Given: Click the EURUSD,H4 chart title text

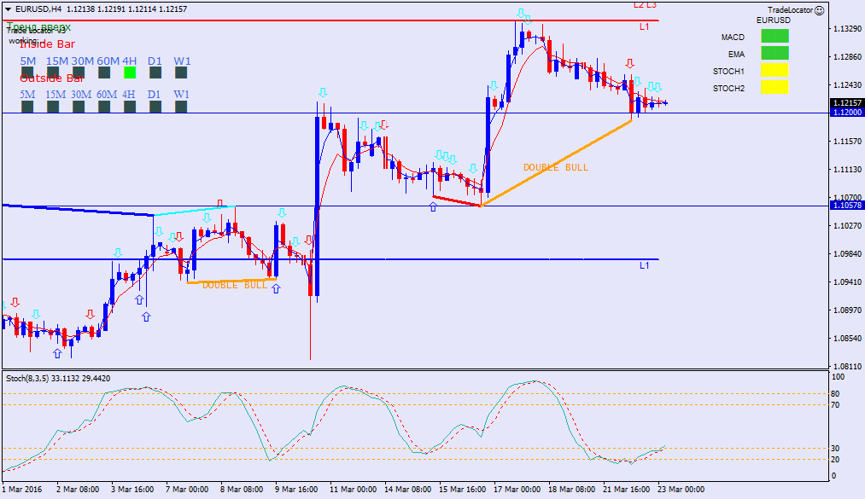Looking at the screenshot, I should (x=38, y=9).
